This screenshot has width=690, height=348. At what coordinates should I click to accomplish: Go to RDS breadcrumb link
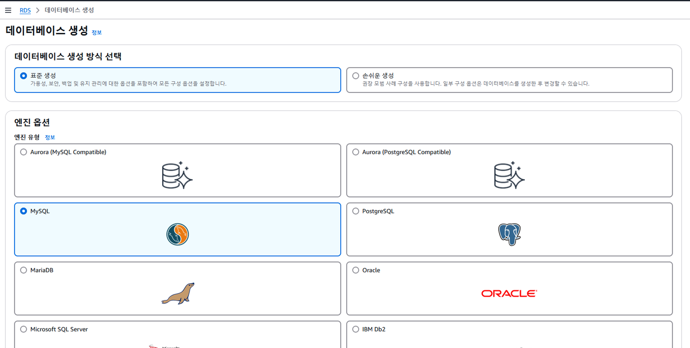click(25, 10)
